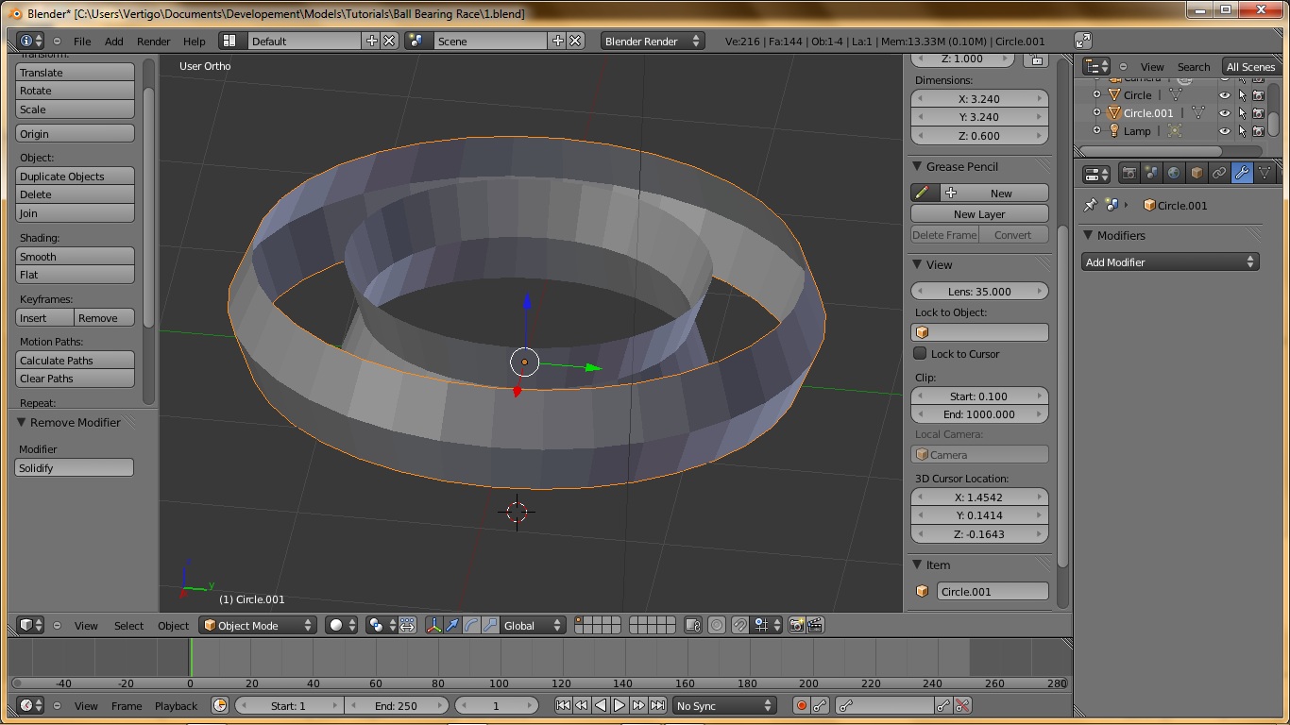This screenshot has width=1290, height=725.
Task: Click the OpenGL render animation clapper icon
Action: (x=816, y=625)
